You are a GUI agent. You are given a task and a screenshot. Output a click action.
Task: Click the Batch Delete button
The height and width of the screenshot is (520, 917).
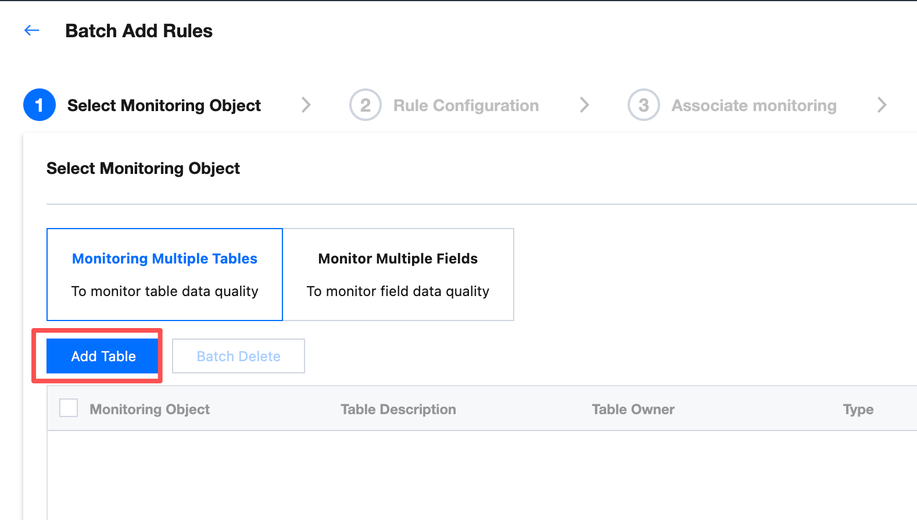(238, 356)
